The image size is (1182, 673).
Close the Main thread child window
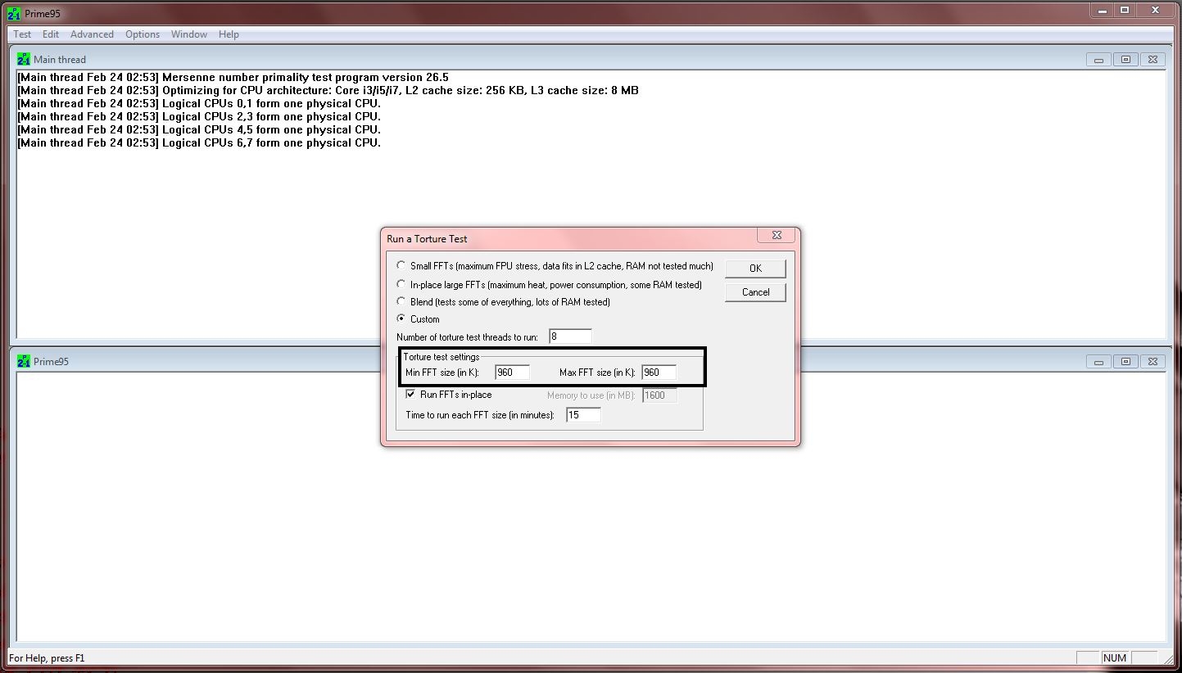[x=1153, y=60]
